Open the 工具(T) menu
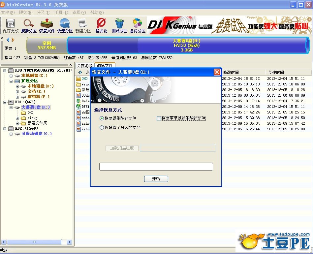This screenshot has height=254, width=313. click(x=61, y=13)
